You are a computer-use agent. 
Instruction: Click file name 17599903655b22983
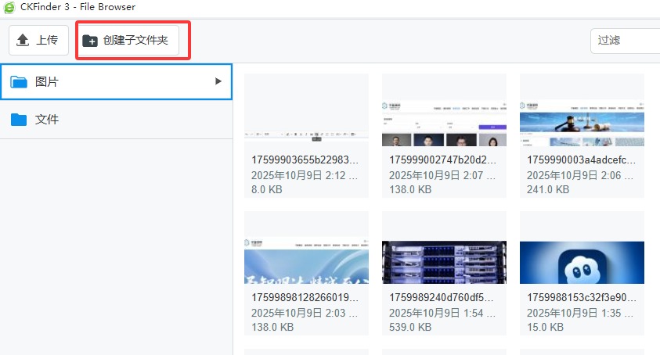(305, 160)
